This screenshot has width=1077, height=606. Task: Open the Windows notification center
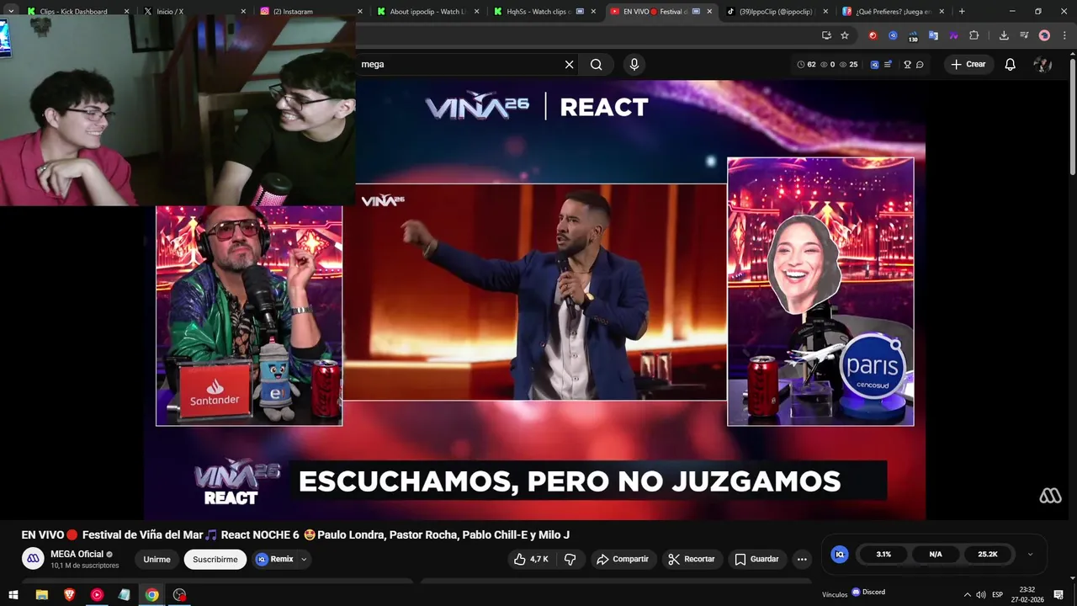1058,595
